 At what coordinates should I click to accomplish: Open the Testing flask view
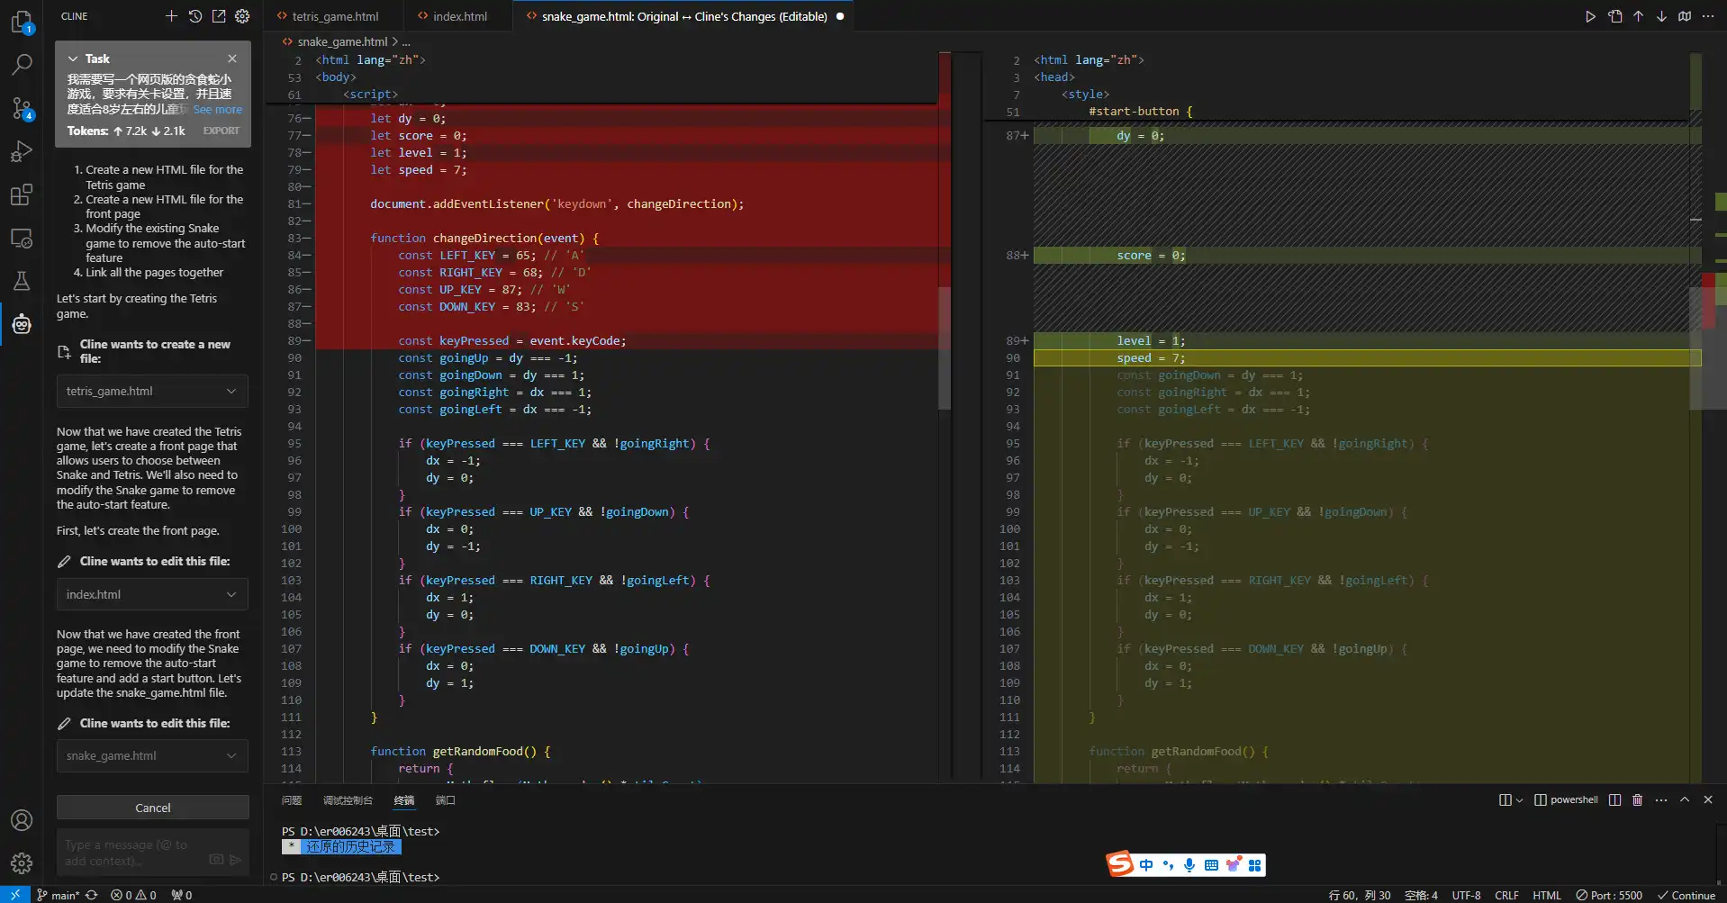pyautogui.click(x=22, y=281)
